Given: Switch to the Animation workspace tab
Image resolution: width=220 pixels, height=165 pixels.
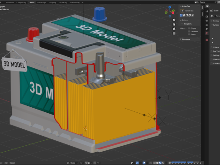Looking at the screenshot, I should (x=10, y=2).
